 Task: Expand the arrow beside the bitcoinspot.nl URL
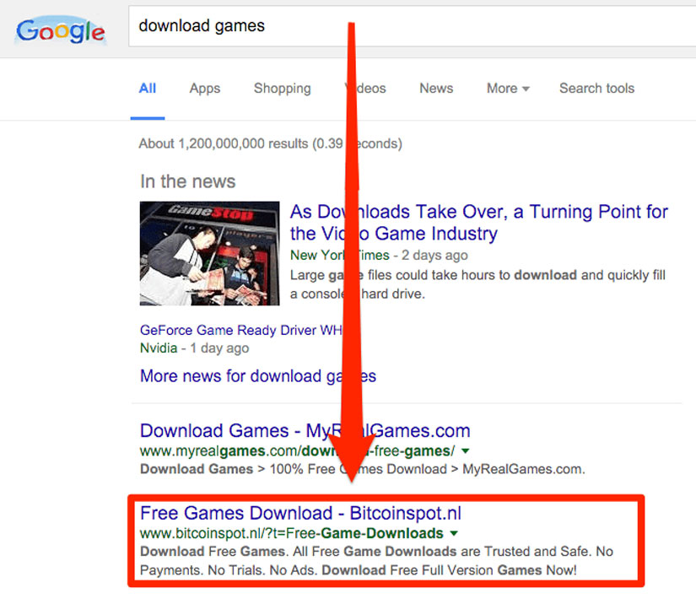(x=455, y=533)
